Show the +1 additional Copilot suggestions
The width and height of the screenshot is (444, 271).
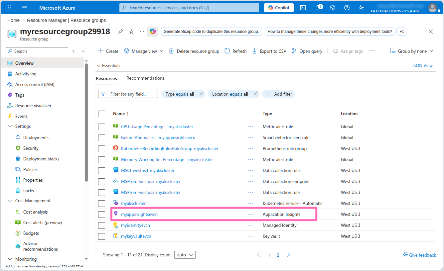(402, 32)
